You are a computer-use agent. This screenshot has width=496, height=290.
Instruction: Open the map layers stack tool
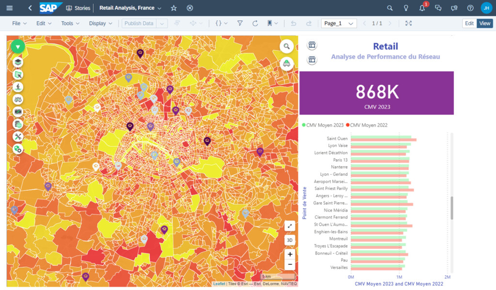click(18, 62)
